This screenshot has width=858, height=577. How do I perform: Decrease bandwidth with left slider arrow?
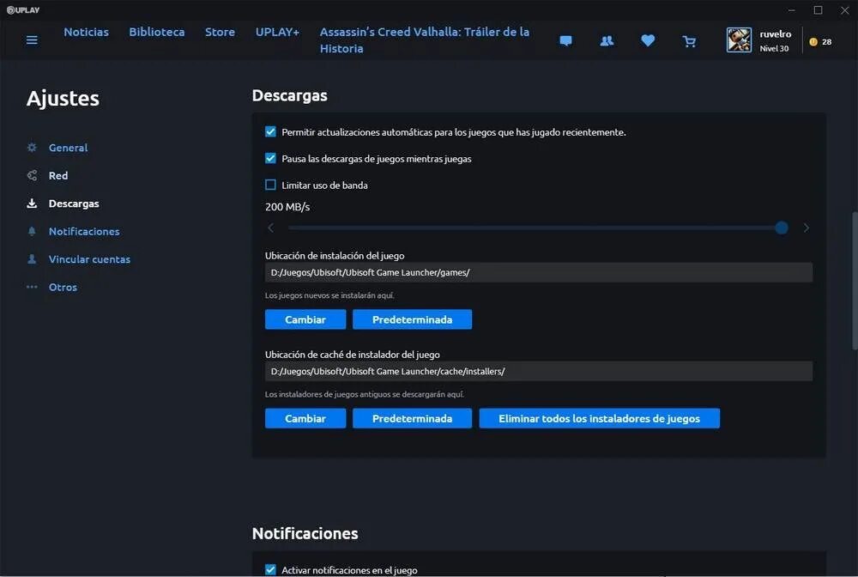[x=271, y=228]
